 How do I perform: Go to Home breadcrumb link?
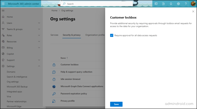pyautogui.click(x=54, y=10)
